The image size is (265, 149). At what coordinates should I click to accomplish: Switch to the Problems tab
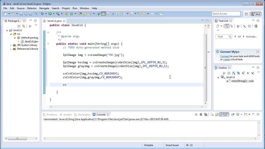click(50, 115)
